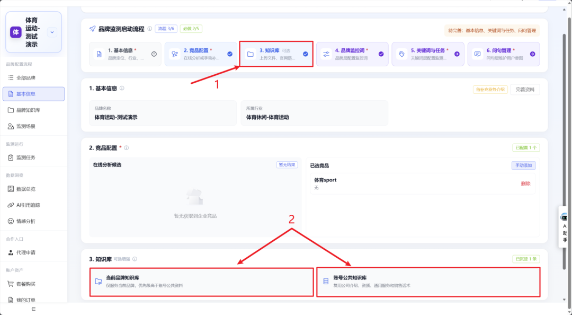Screen dimensions: 572x315
Task: Open step 1. 基本信息 card
Action: (x=125, y=54)
